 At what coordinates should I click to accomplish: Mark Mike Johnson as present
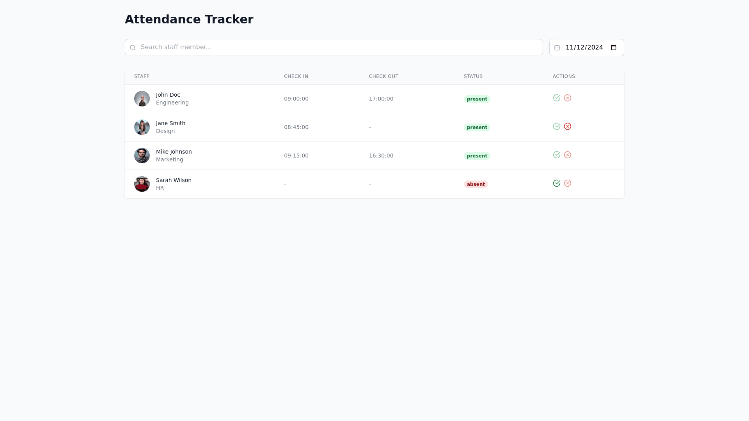pyautogui.click(x=557, y=155)
